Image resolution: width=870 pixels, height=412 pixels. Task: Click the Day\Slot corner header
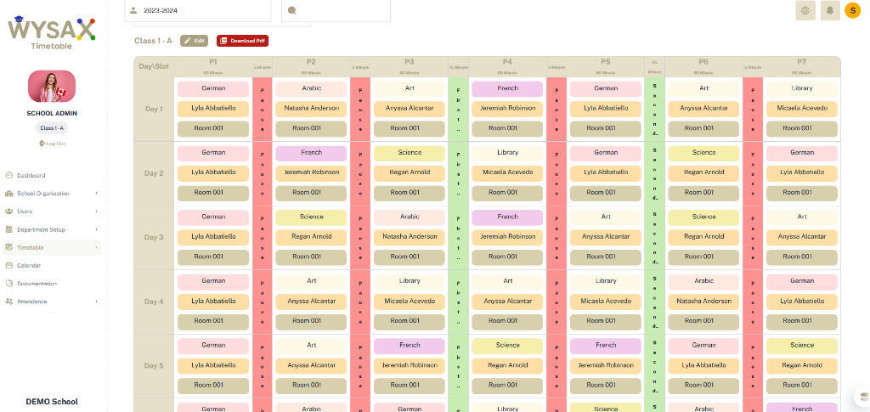click(x=154, y=66)
